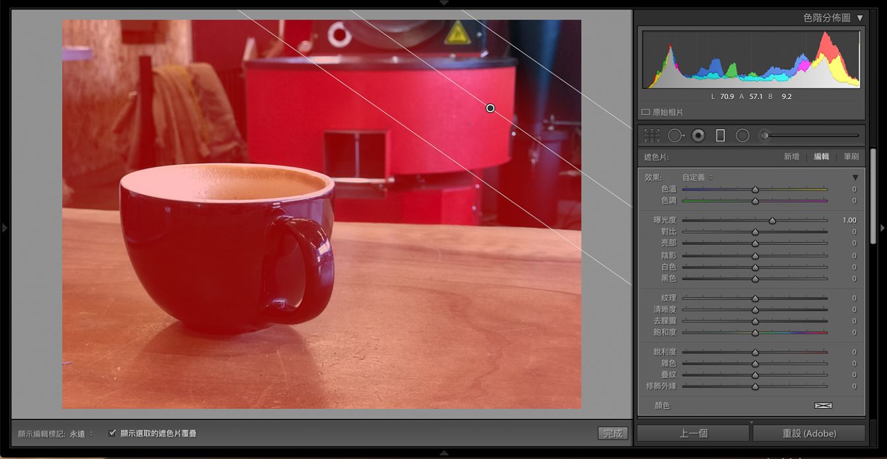This screenshot has width=887, height=459.
Task: Click the 陰影 slider handle
Action: 755,256
